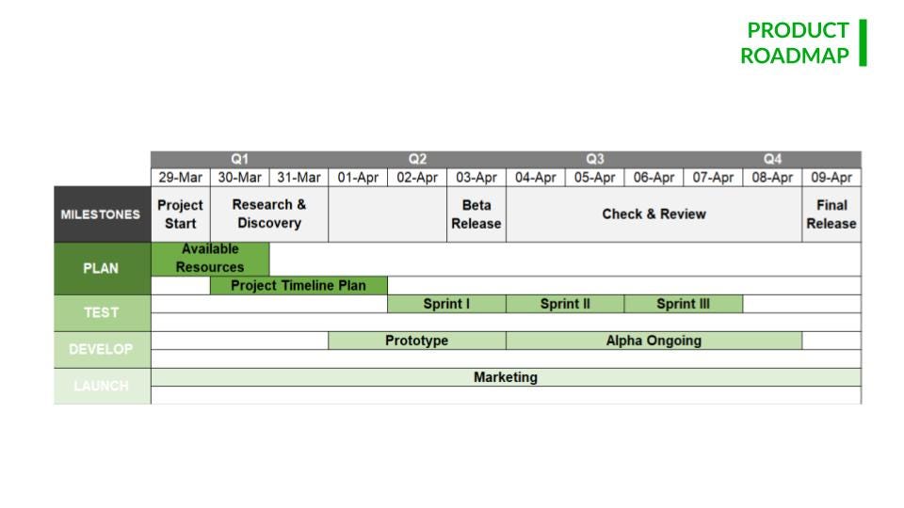Select the Marketing bar
Screen dimensions: 904x508
(507, 377)
